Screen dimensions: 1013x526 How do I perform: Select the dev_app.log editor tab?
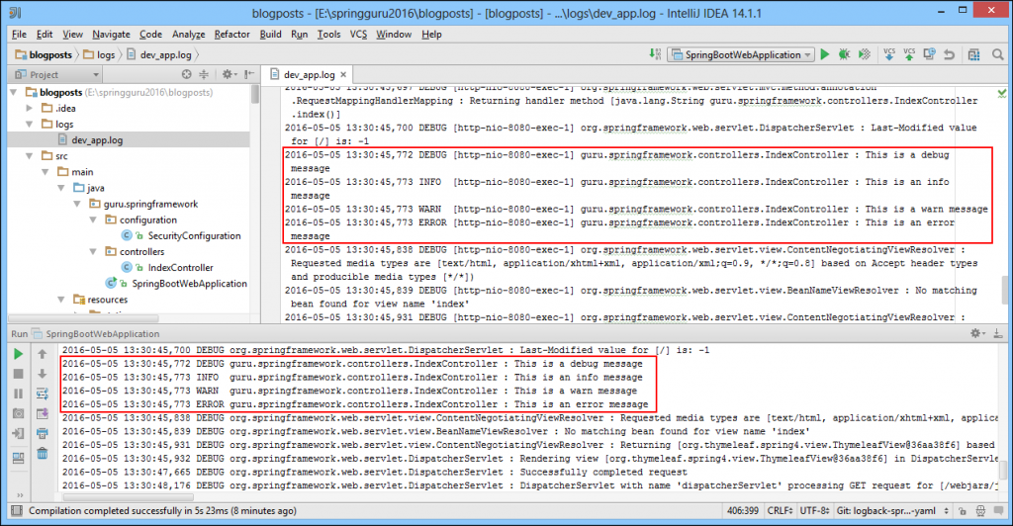(x=309, y=74)
